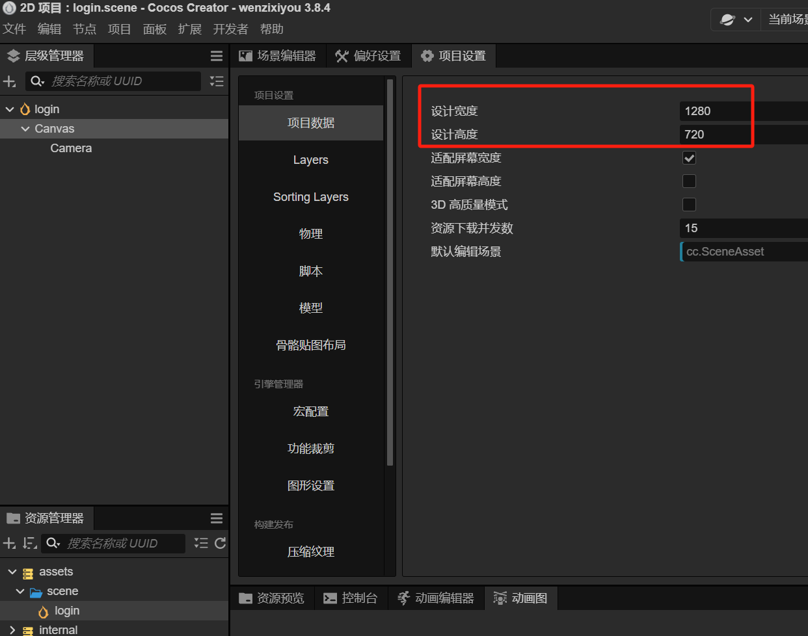Click the internal database icon
808x636 pixels.
pos(28,630)
